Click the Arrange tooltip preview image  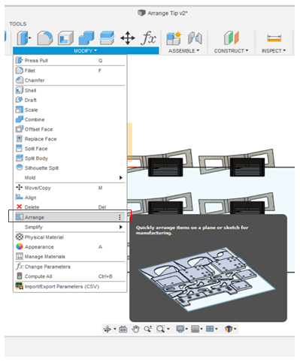point(208,279)
